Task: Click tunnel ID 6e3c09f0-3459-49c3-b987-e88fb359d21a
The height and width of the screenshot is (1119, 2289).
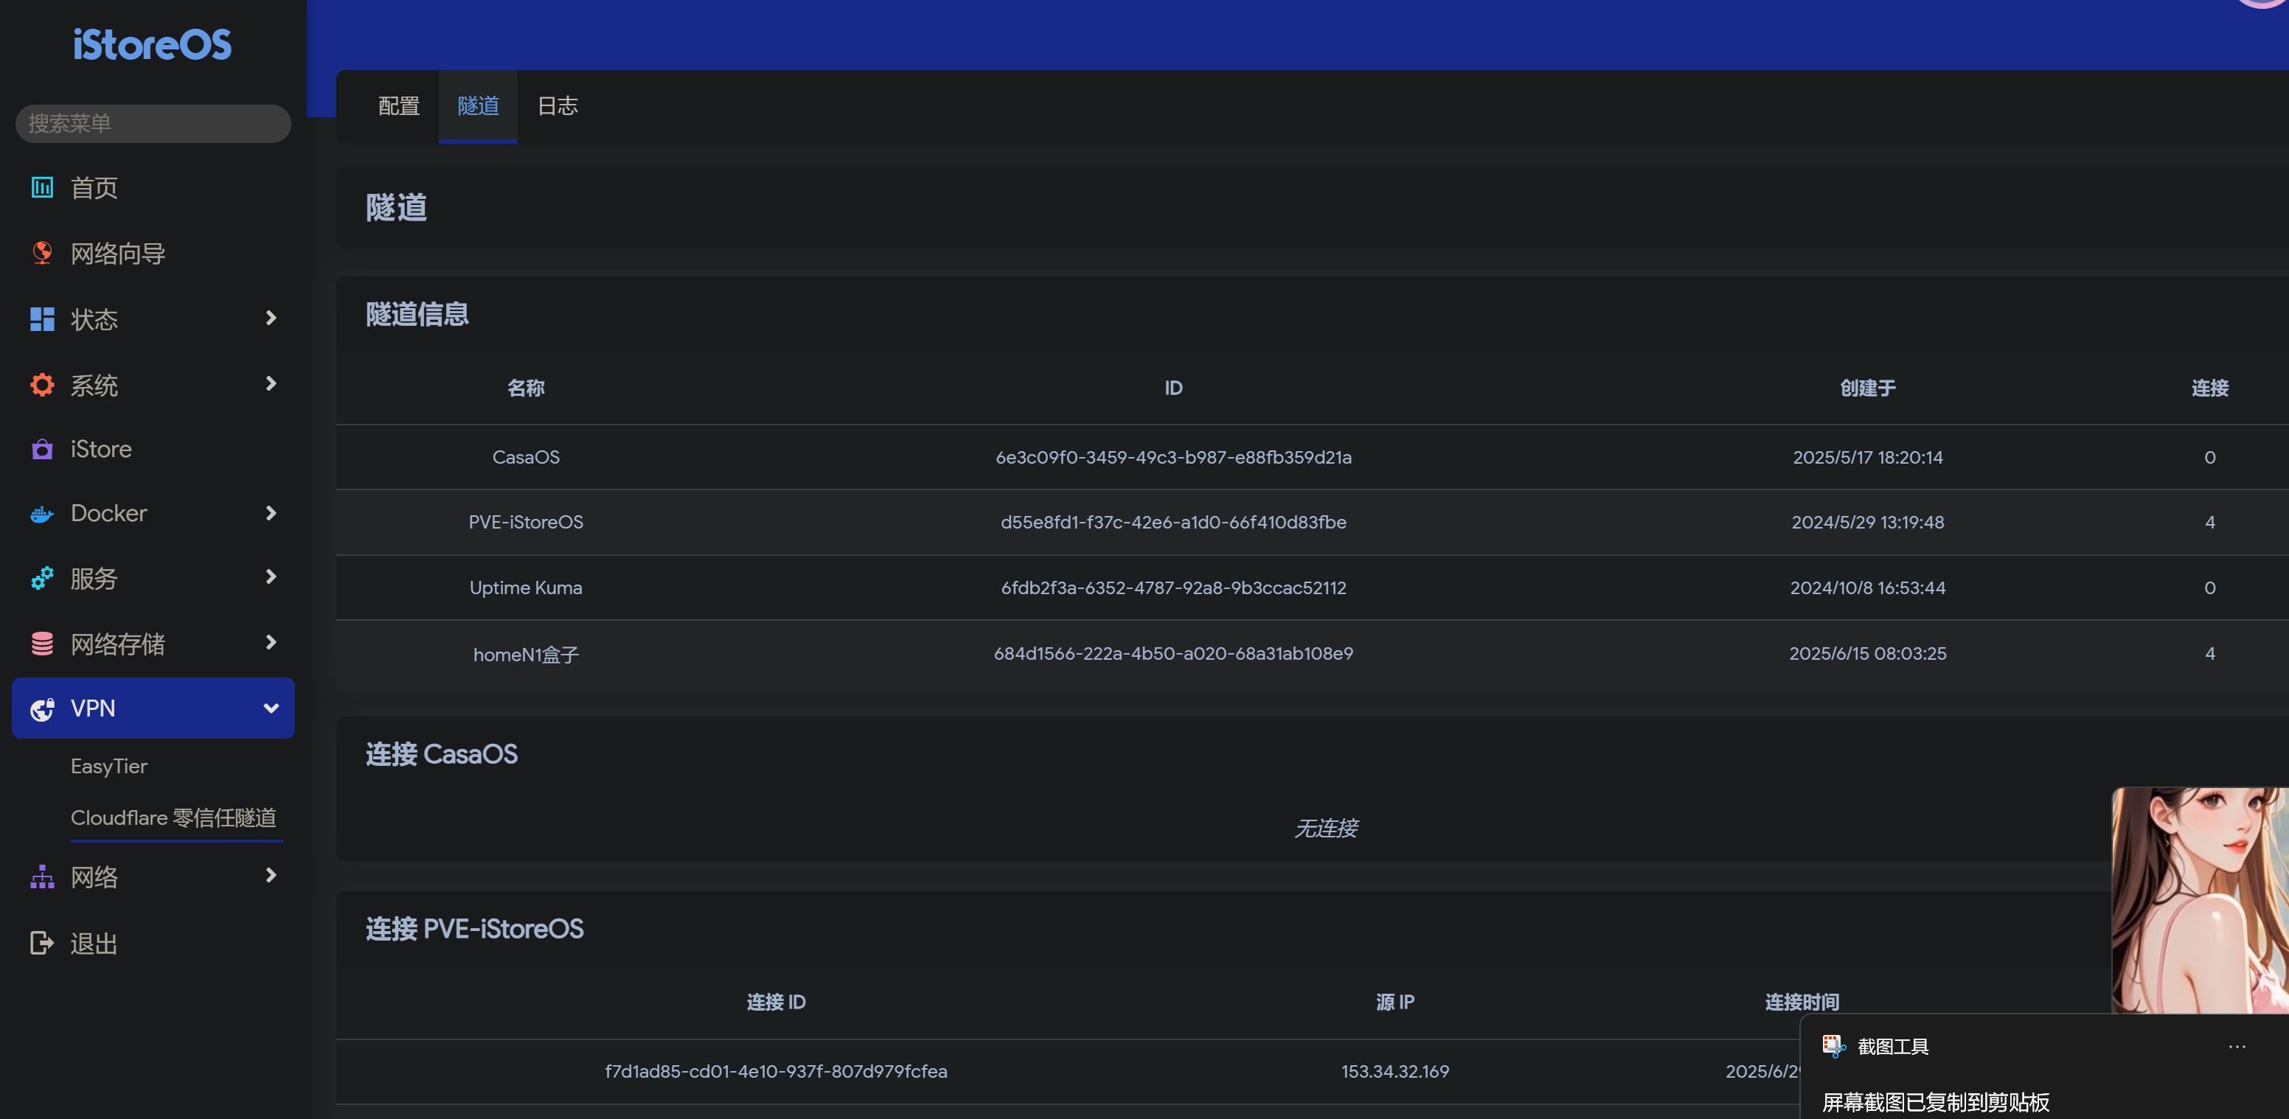Action: click(x=1173, y=457)
